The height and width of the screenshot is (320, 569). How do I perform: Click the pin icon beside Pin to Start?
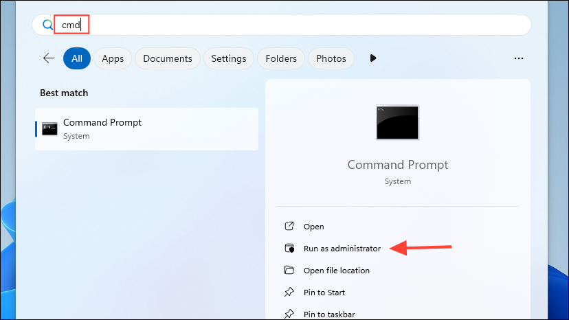289,292
